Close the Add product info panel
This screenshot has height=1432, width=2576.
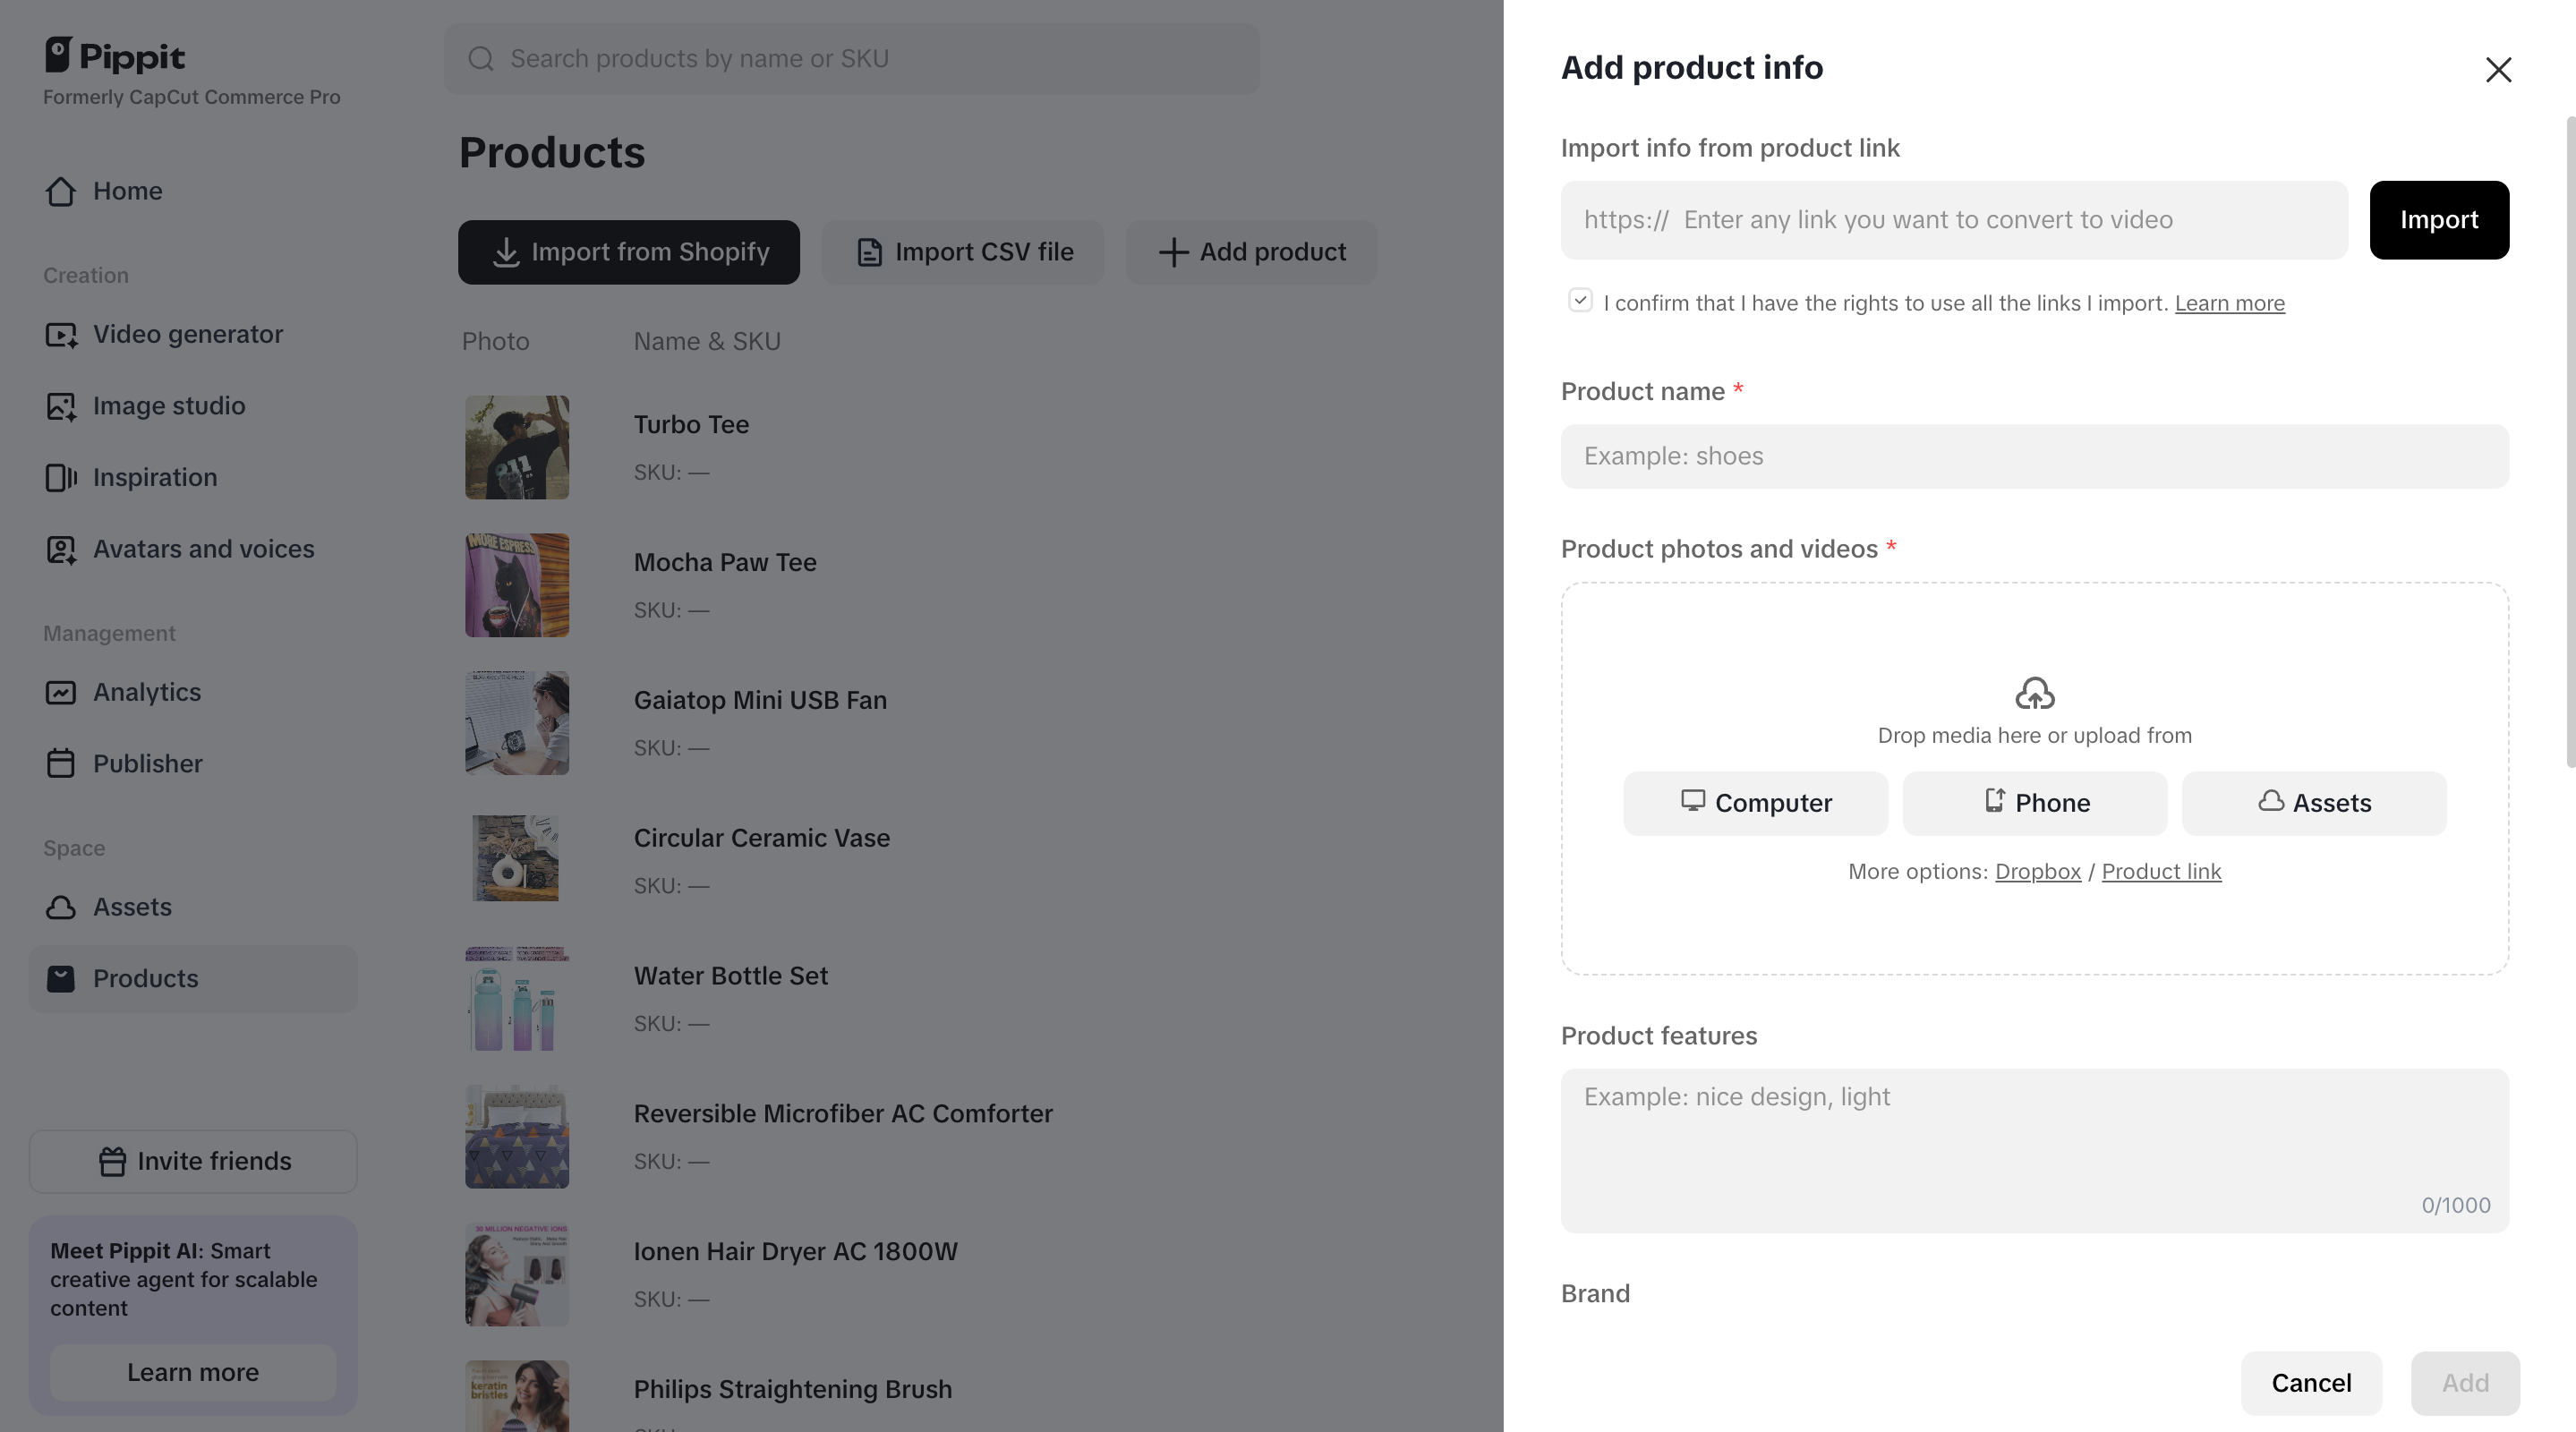(2499, 70)
